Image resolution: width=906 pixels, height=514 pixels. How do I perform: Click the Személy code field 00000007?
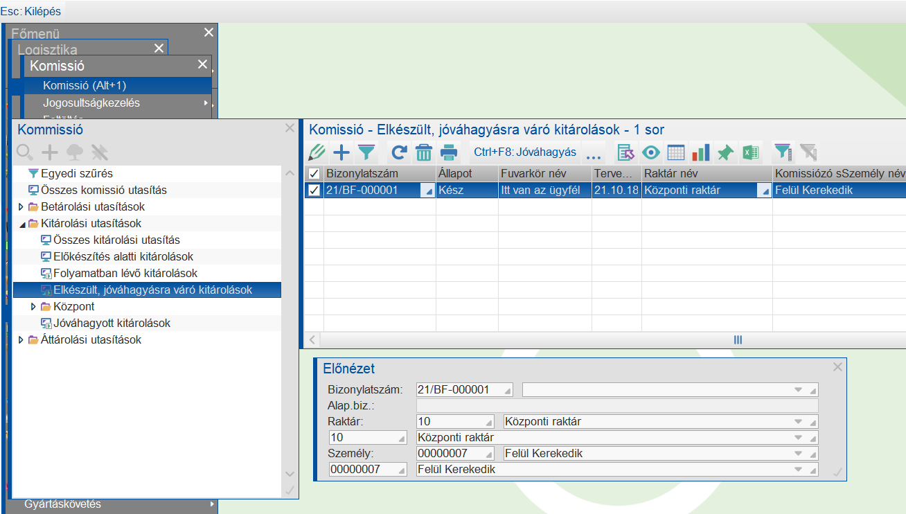click(x=455, y=453)
